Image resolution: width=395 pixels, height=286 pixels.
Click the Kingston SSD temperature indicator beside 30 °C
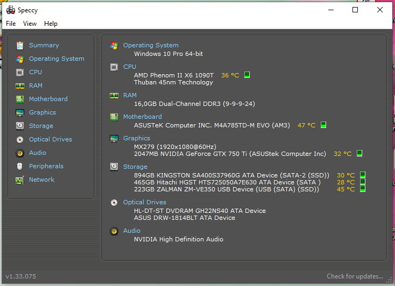[363, 175]
